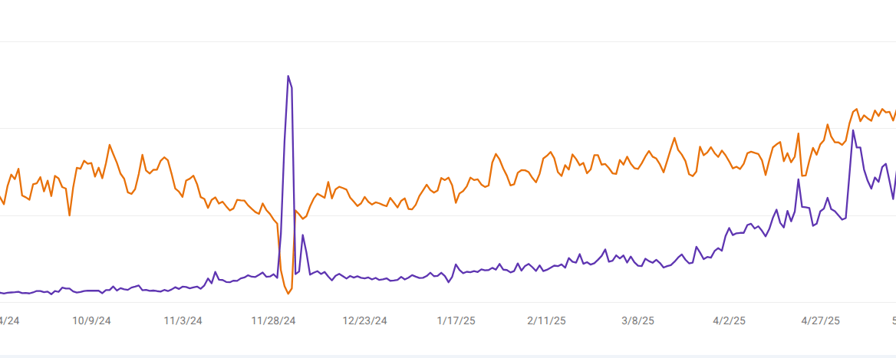Click the smaller purple spike just after 11/28/24
896x358 pixels.
coord(303,235)
